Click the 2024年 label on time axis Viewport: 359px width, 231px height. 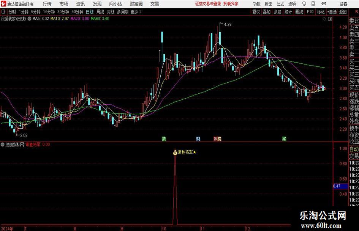[7, 229]
